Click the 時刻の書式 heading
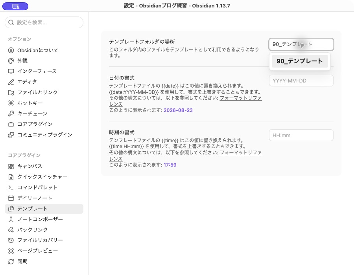 click(x=122, y=132)
